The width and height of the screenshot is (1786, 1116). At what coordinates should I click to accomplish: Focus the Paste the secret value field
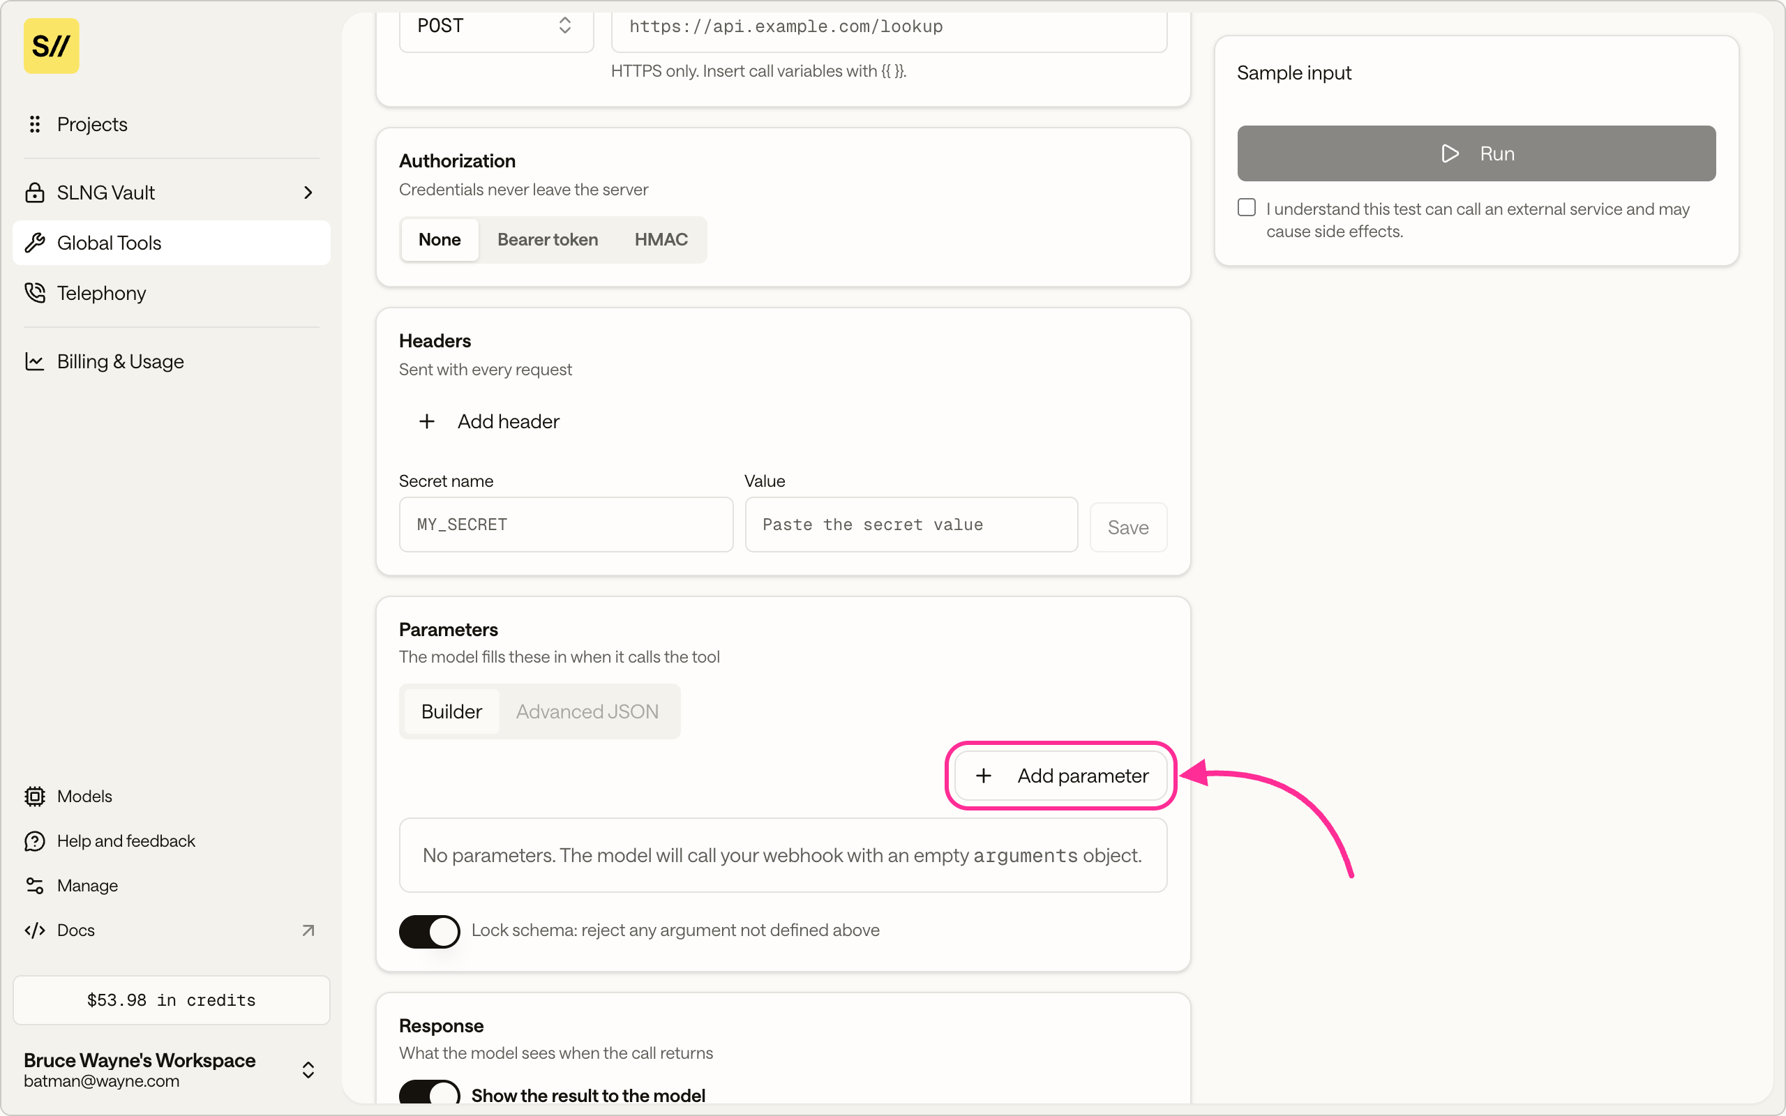click(x=911, y=525)
